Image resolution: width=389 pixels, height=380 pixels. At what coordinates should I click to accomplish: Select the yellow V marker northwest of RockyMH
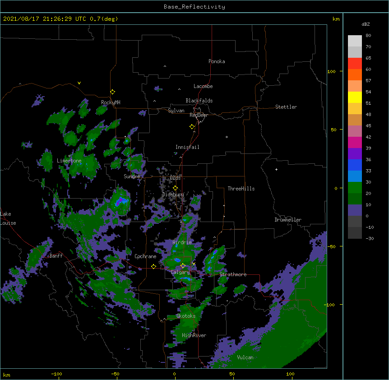click(x=79, y=83)
